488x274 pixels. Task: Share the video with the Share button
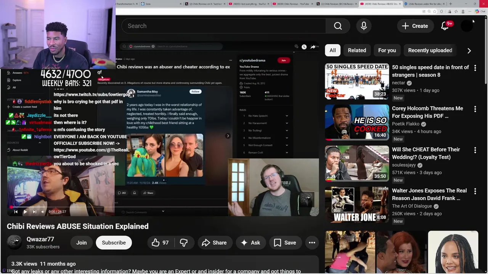pyautogui.click(x=214, y=243)
